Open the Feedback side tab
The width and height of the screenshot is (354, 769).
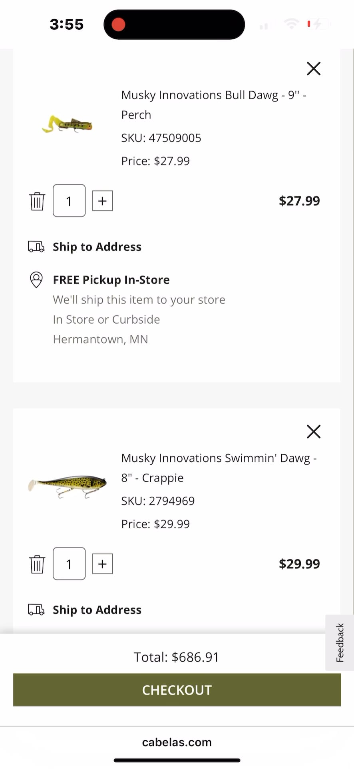(340, 642)
